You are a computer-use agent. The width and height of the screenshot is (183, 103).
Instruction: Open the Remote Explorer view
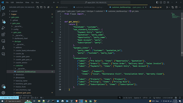click(3, 41)
